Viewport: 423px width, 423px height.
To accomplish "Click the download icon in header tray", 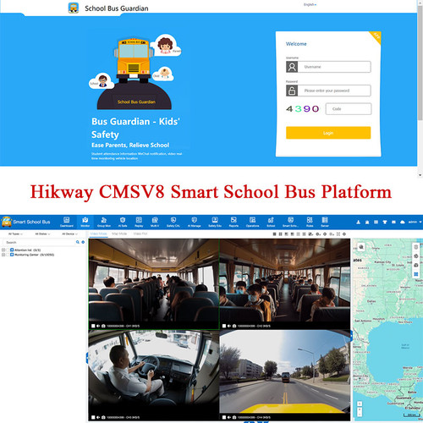I will coord(358,222).
